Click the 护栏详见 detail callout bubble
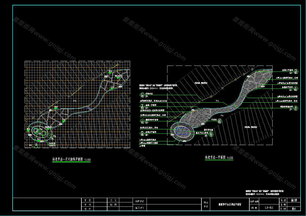 (x=142, y=95)
